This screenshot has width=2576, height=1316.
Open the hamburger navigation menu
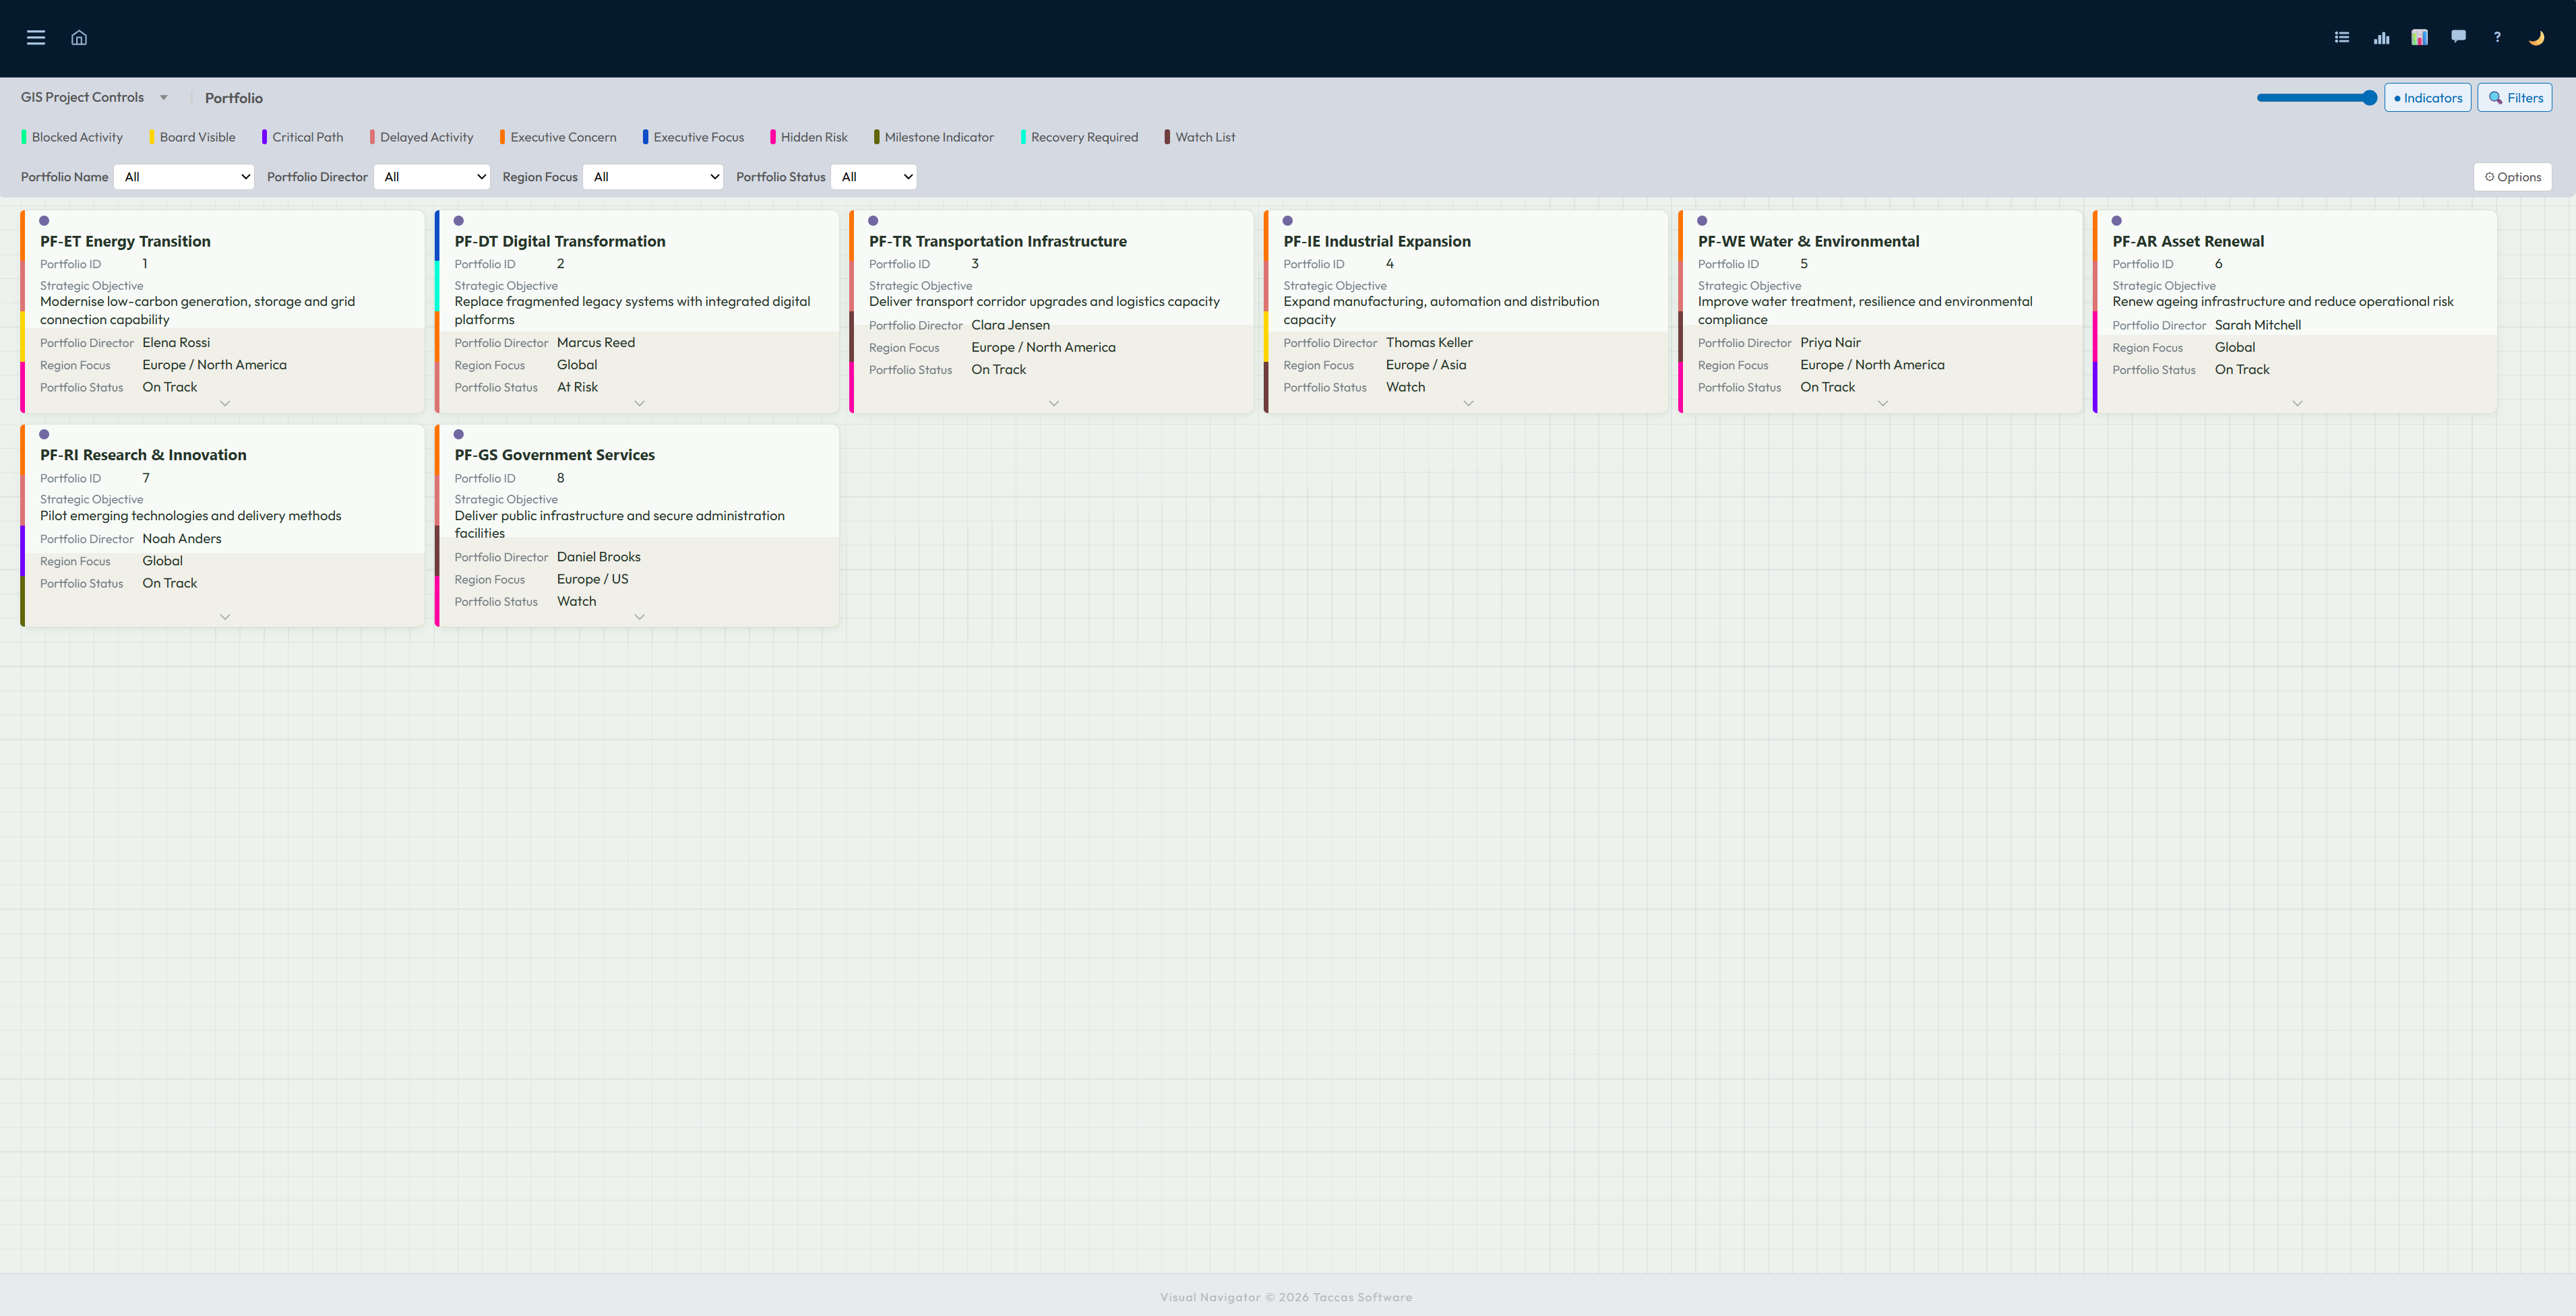pyautogui.click(x=36, y=38)
